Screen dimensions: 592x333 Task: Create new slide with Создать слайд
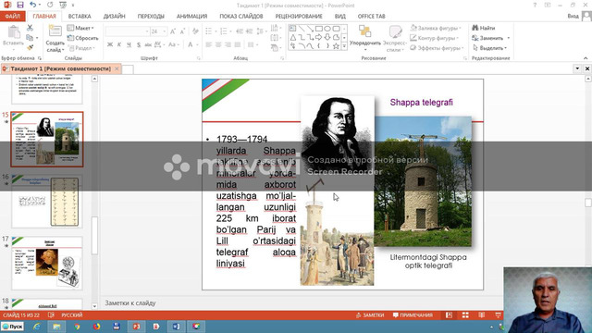[x=55, y=38]
